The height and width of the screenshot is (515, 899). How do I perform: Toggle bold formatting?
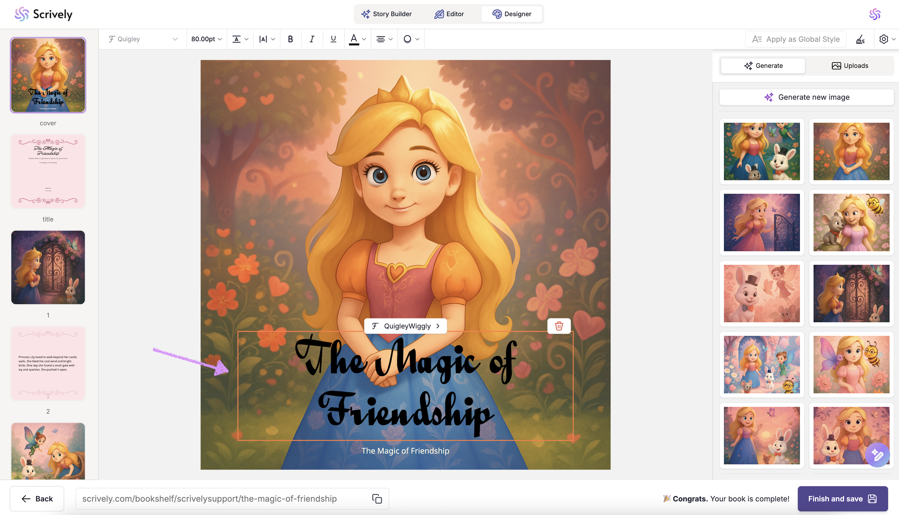(290, 39)
